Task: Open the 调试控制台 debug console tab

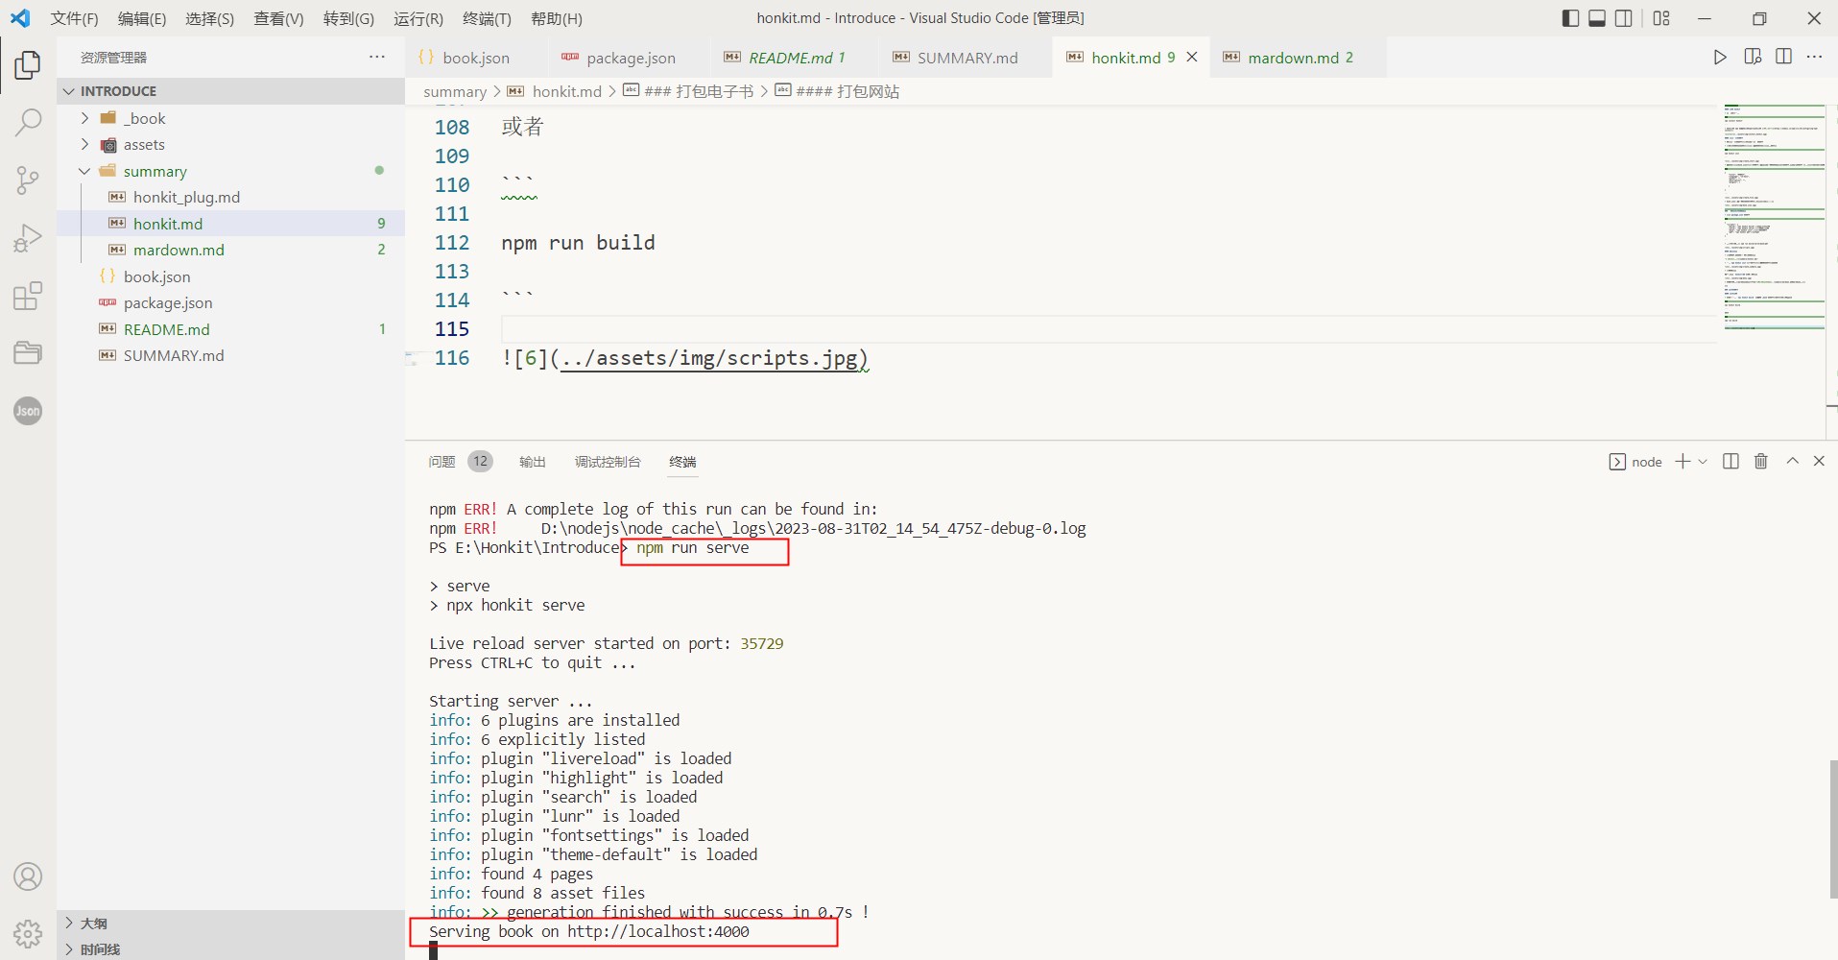Action: tap(608, 462)
